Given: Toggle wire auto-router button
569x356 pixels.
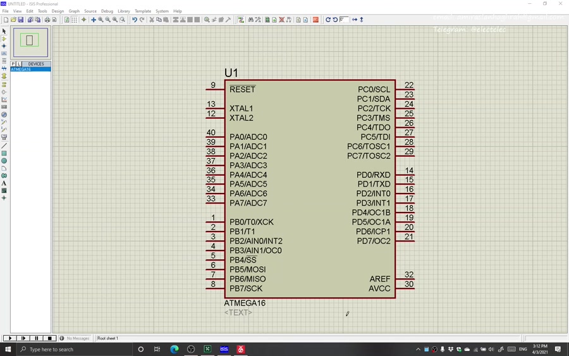Looking at the screenshot, I should click(x=241, y=20).
